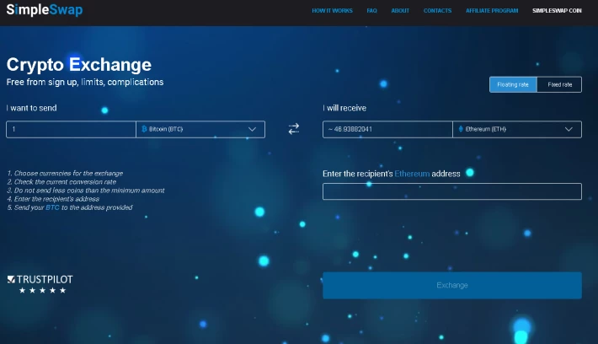Screen dimensions: 598x344
Task: Expand the Ethereum (ETH) currency dropdown arrow
Action: pos(569,129)
